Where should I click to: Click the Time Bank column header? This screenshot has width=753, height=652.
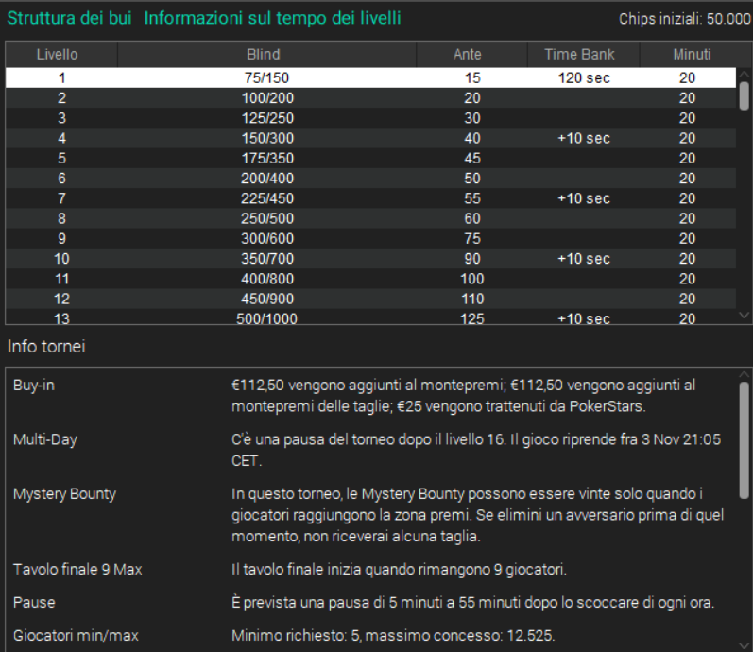[x=579, y=55]
